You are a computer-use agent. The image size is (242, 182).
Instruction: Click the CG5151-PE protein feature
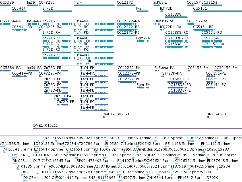tap(210, 76)
